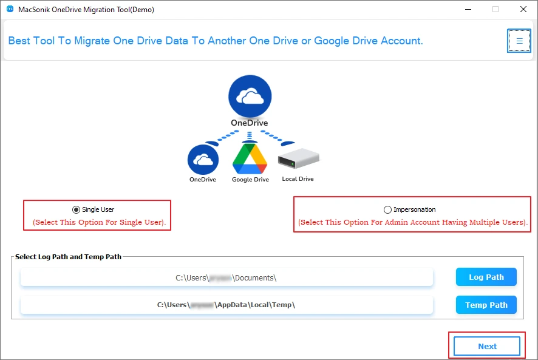Click the Documents log path field

[226, 277]
